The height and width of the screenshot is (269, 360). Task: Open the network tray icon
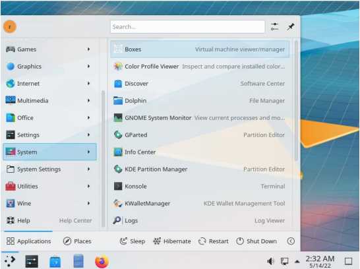[284, 261]
